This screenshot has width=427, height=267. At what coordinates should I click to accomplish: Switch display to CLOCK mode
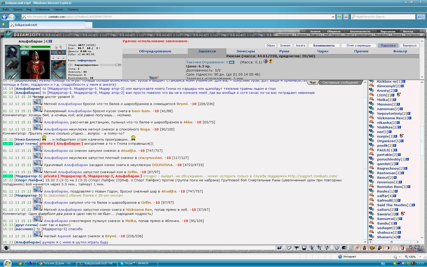point(411,250)
